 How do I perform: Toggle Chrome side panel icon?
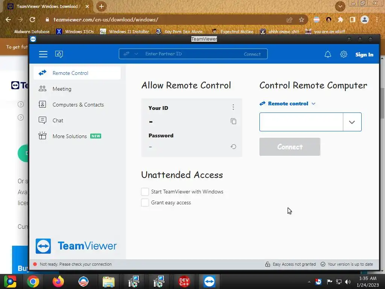[353, 20]
